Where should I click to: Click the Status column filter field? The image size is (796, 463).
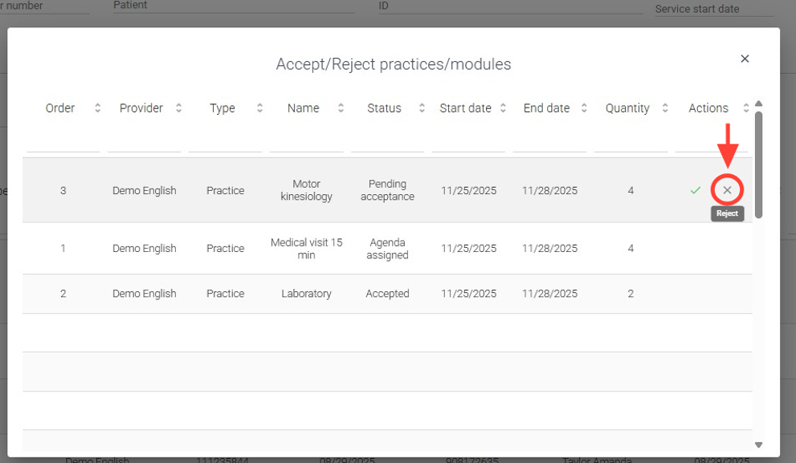[387, 142]
